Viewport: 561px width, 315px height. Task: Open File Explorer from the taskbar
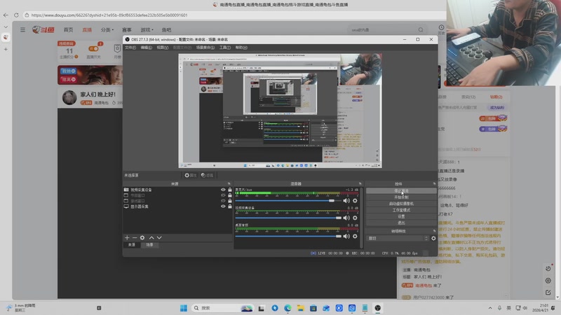[301, 308]
